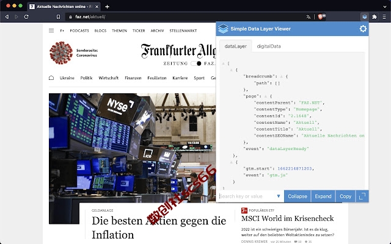Copy the data layer contents
The image size is (391, 244).
click(x=345, y=196)
